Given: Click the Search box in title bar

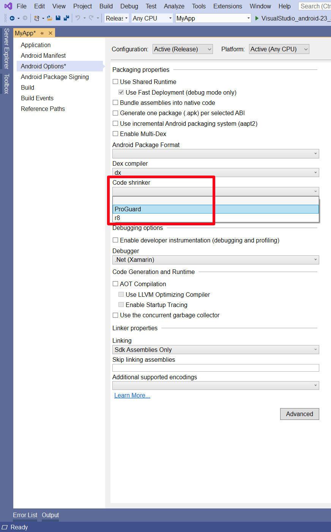Looking at the screenshot, I should (315, 6).
